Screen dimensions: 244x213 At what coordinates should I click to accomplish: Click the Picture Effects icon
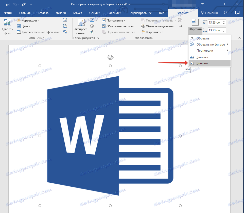pos(92,26)
